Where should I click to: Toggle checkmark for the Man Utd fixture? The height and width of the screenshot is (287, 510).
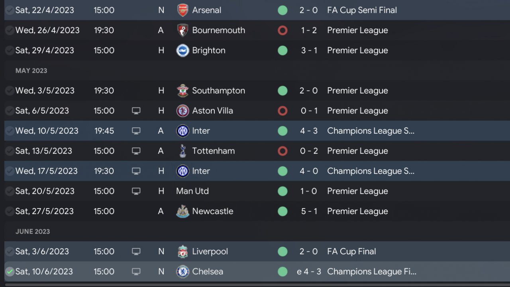click(x=10, y=191)
